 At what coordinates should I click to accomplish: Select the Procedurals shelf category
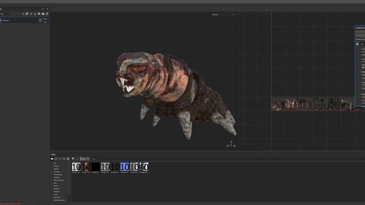pos(58,175)
